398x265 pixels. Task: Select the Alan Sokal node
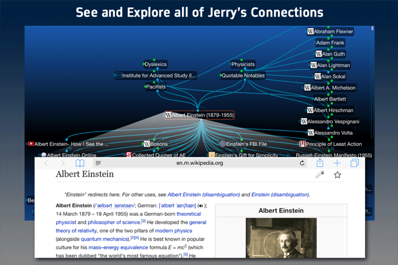point(330,77)
